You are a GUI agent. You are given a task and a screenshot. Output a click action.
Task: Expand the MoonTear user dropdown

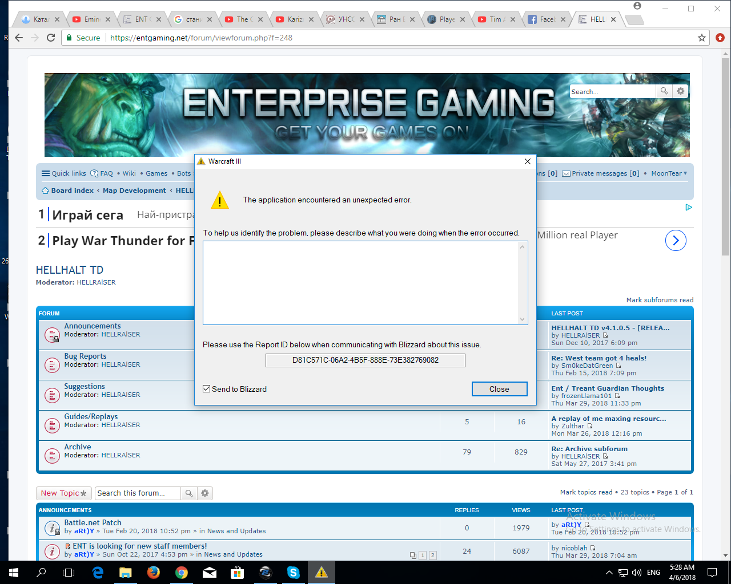click(x=669, y=173)
